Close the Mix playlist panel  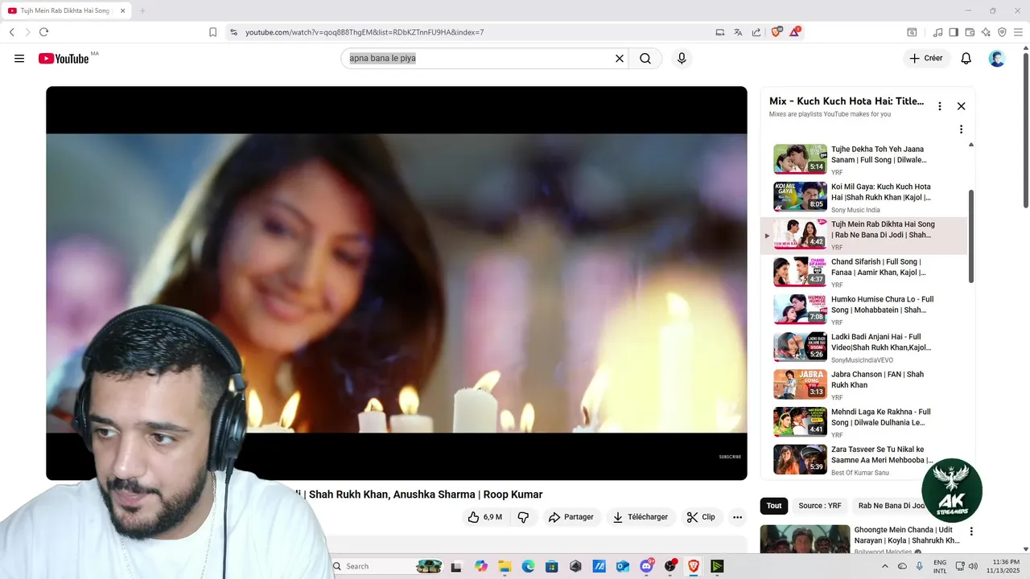[x=961, y=106]
